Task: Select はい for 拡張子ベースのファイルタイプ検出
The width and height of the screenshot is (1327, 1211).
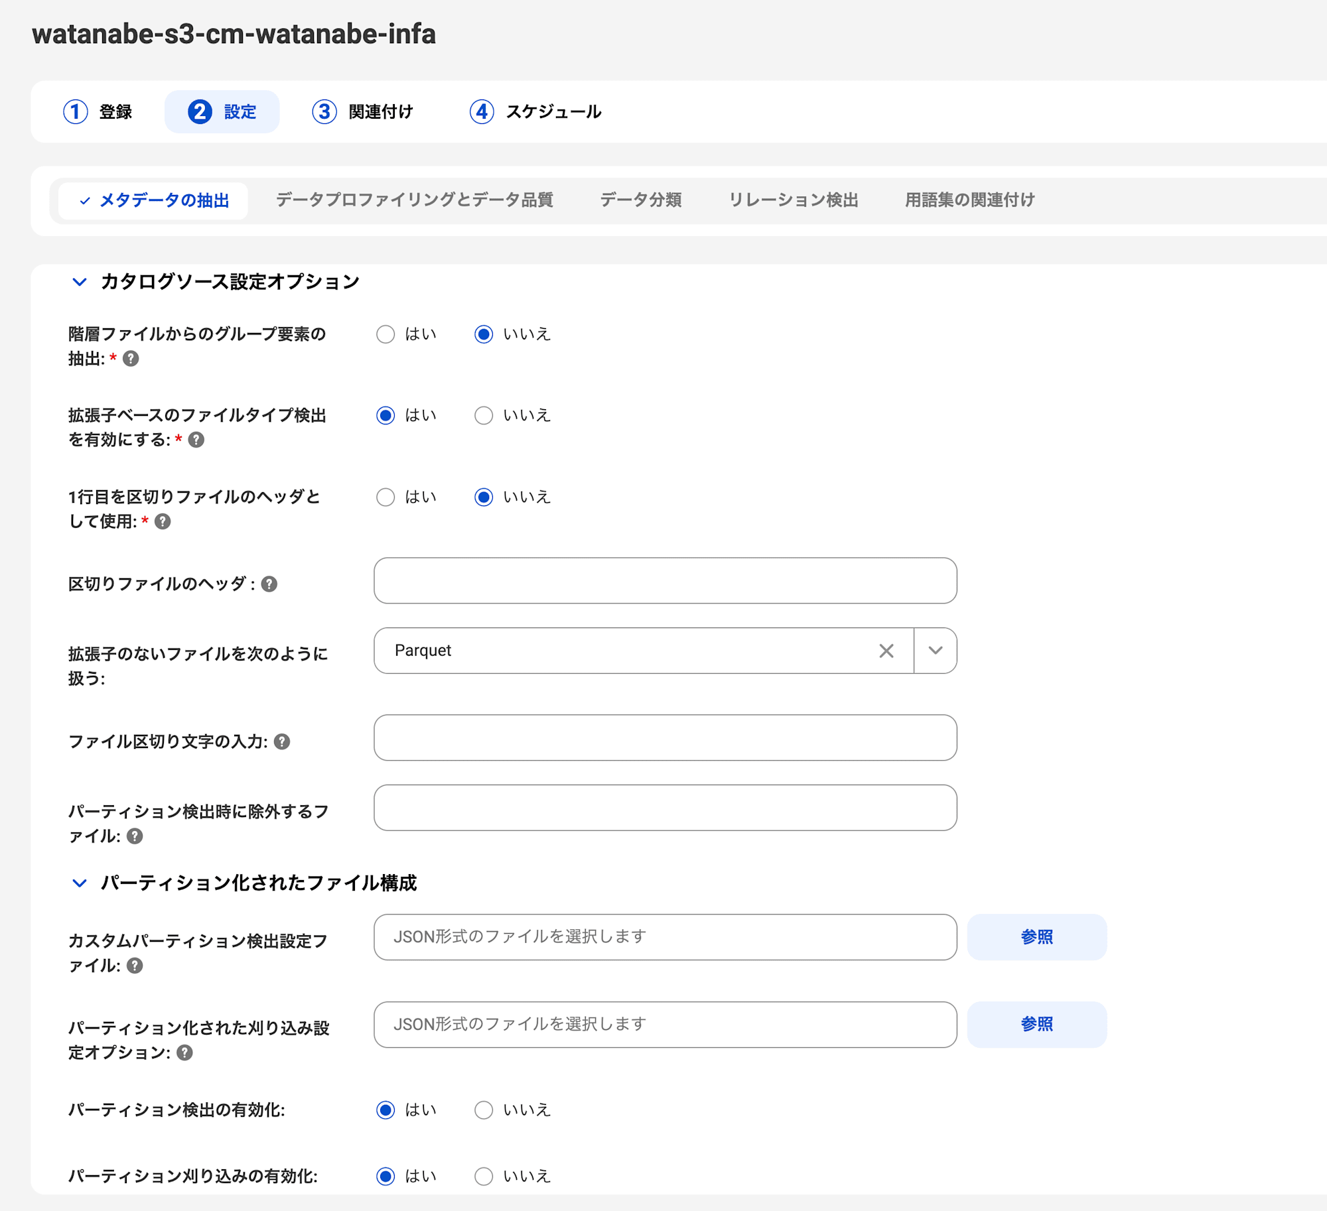Action: tap(385, 416)
